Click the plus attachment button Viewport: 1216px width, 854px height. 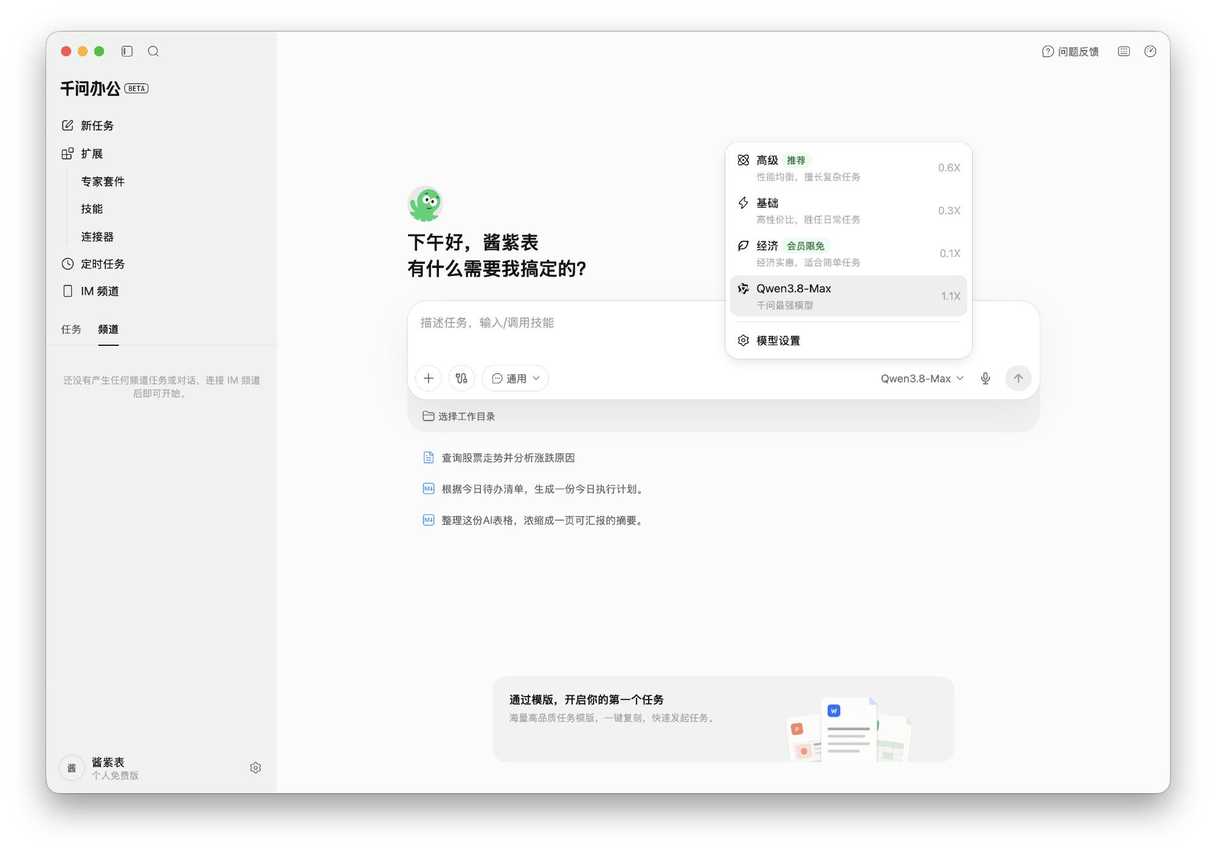[x=429, y=378]
